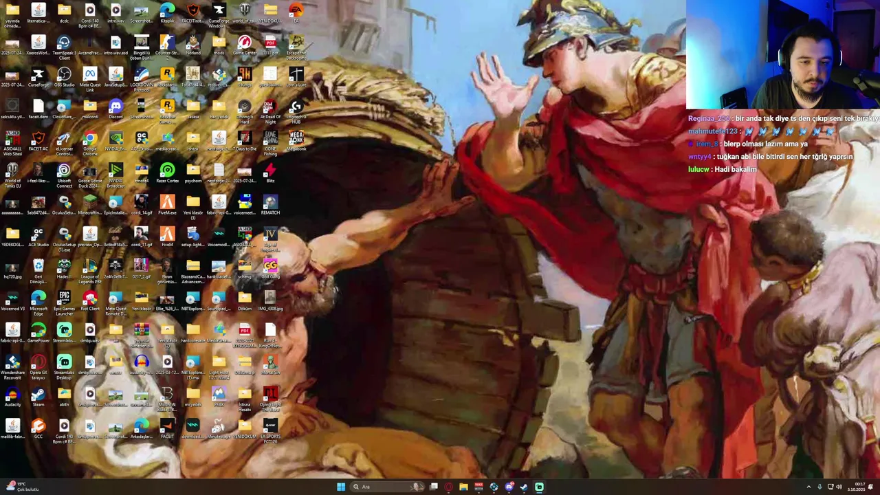Select Dying Light The Beast shortcut
Screen dimensions: 880x495
click(x=270, y=399)
